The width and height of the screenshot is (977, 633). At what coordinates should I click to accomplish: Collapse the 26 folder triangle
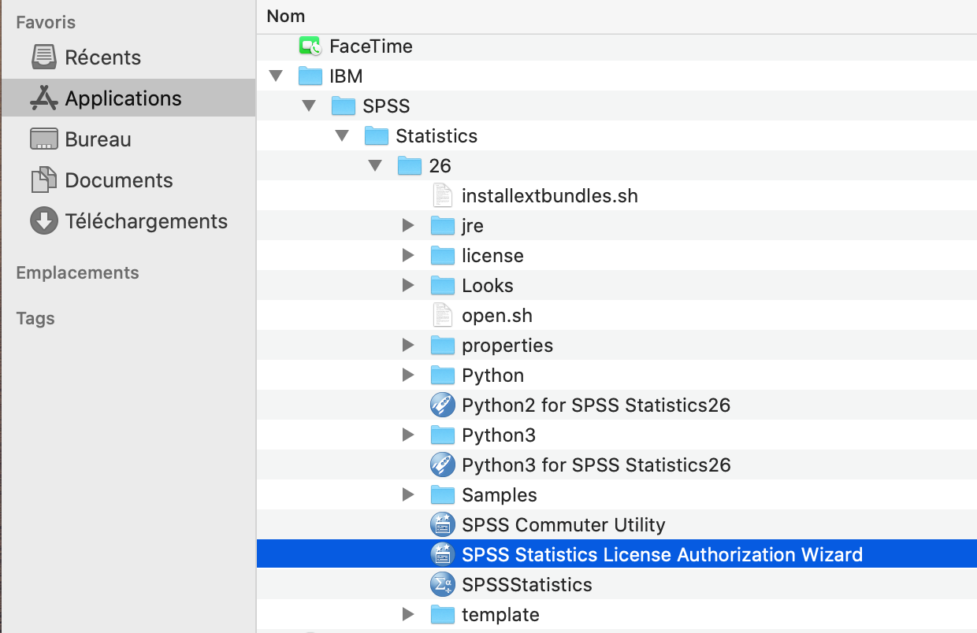pyautogui.click(x=375, y=166)
